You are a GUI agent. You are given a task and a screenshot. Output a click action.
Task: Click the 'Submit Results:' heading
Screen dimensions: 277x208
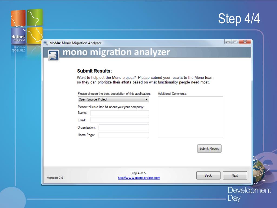point(94,71)
